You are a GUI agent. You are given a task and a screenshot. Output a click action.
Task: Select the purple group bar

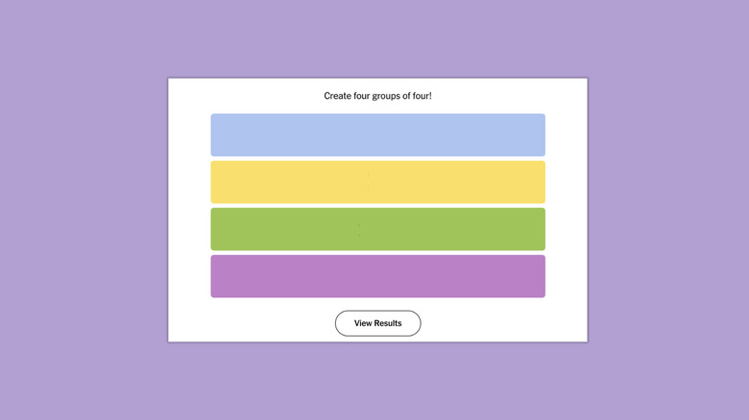coord(377,276)
